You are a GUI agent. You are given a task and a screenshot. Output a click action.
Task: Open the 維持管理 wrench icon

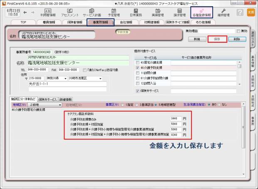(224, 12)
